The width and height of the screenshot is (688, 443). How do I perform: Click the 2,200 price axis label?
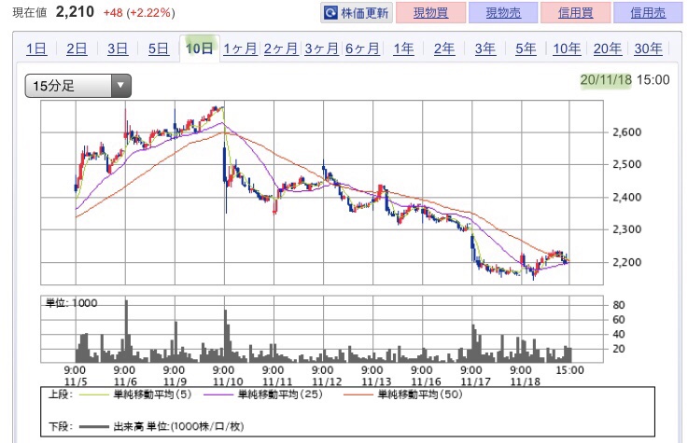pyautogui.click(x=626, y=262)
